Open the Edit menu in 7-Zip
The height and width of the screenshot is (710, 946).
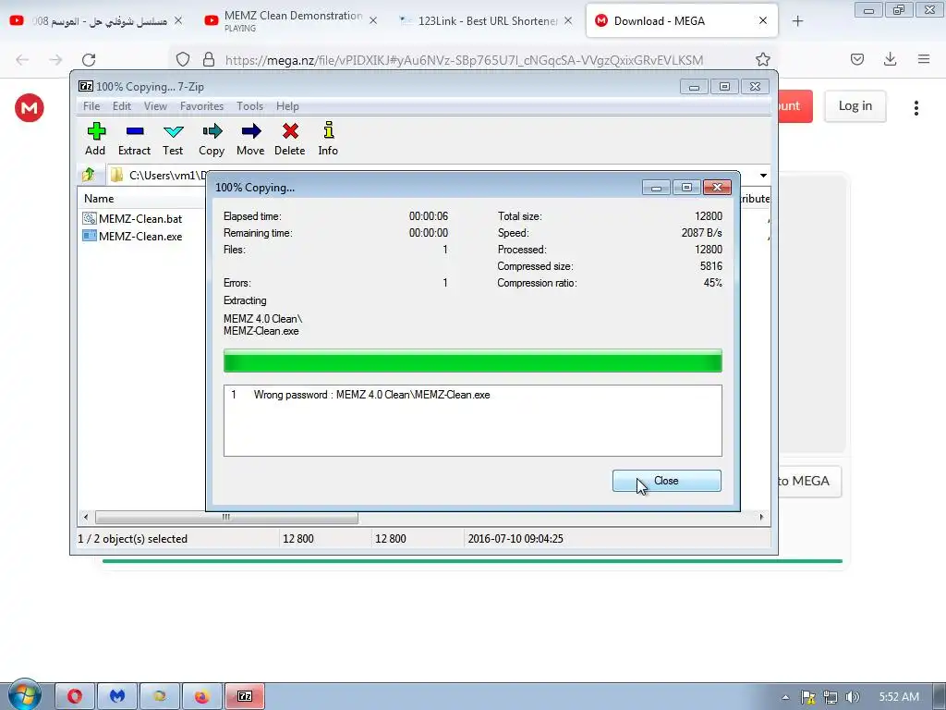122,106
